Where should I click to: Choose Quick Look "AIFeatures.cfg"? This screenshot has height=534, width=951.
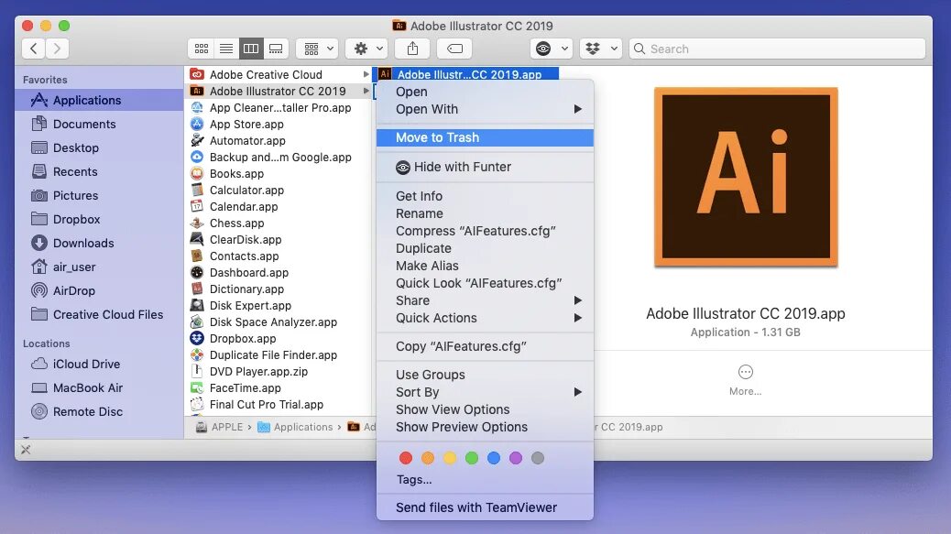coord(485,283)
